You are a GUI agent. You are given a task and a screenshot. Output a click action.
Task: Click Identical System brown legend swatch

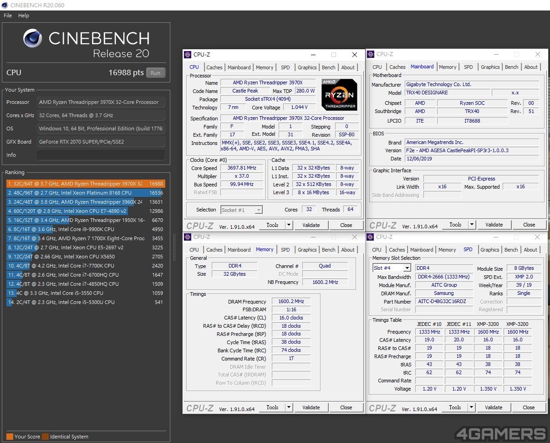point(45,437)
